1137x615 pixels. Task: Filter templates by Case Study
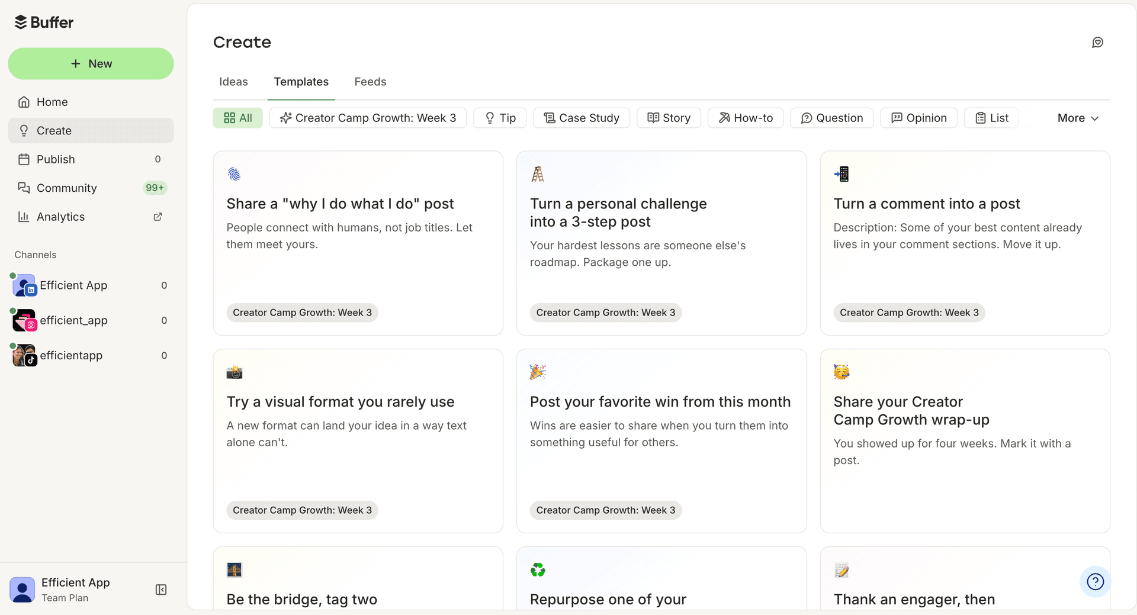pos(582,118)
